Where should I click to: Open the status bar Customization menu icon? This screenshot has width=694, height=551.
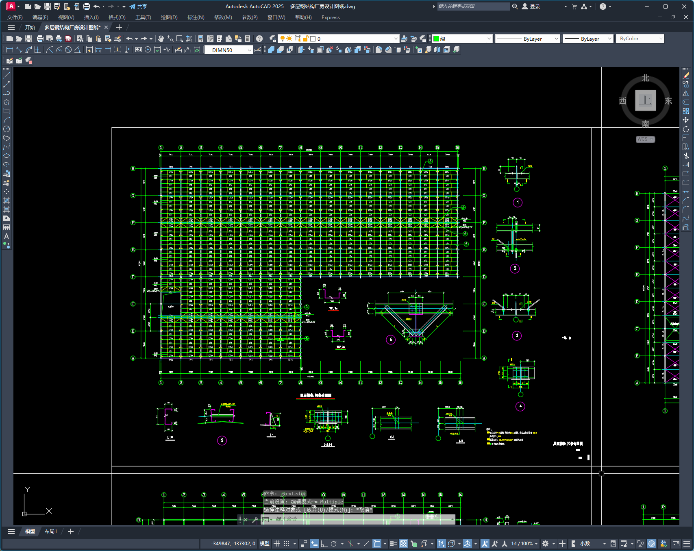(687, 544)
